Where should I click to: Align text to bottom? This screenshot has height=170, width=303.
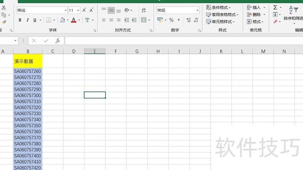click(x=119, y=10)
